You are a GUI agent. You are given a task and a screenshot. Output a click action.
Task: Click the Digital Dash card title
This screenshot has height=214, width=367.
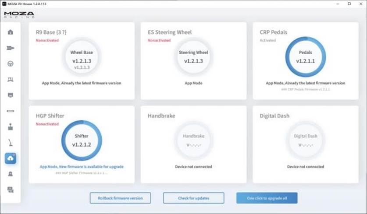click(x=274, y=116)
